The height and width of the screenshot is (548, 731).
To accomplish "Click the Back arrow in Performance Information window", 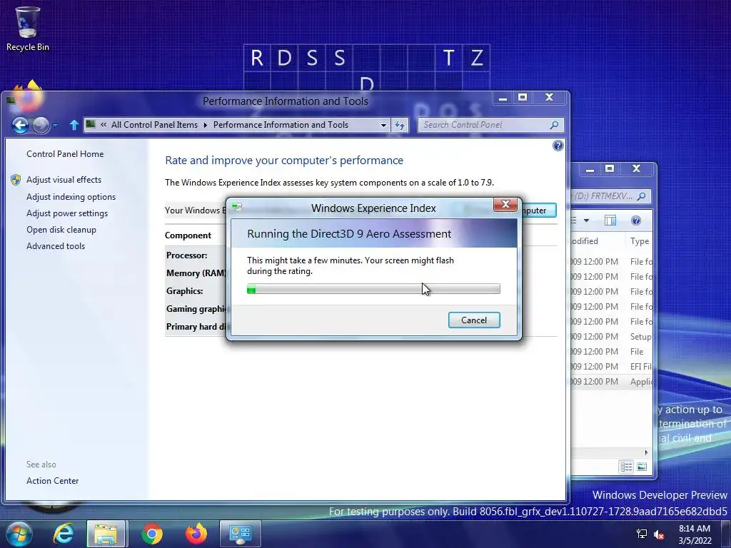I will click(20, 125).
